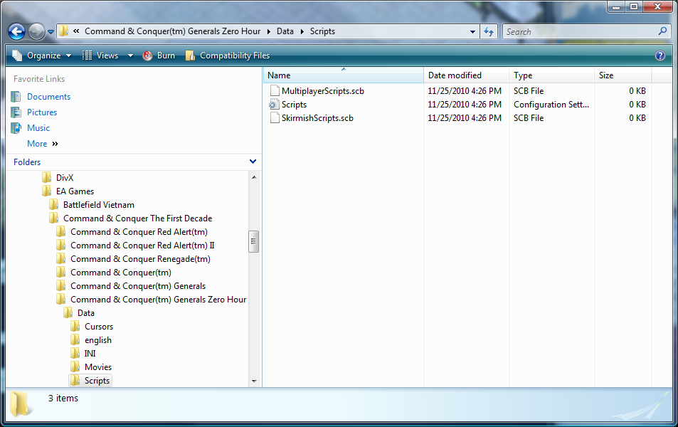678x427 pixels.
Task: Expand the Views dropdown arrow
Action: coord(130,56)
